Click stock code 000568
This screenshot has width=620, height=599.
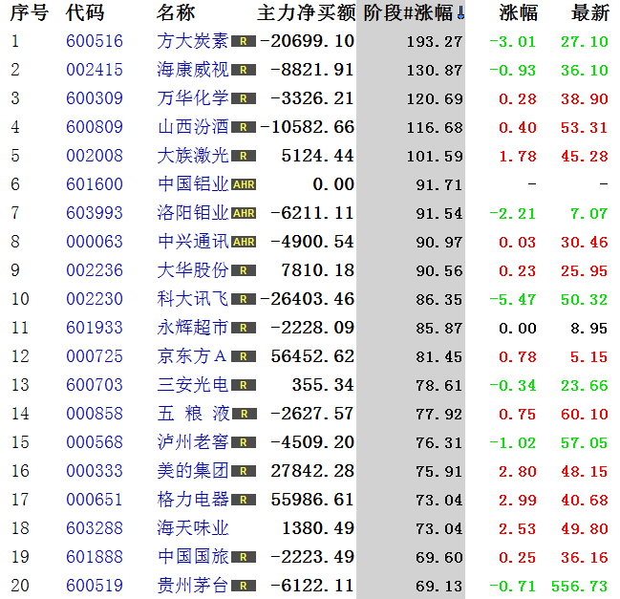[x=95, y=442]
